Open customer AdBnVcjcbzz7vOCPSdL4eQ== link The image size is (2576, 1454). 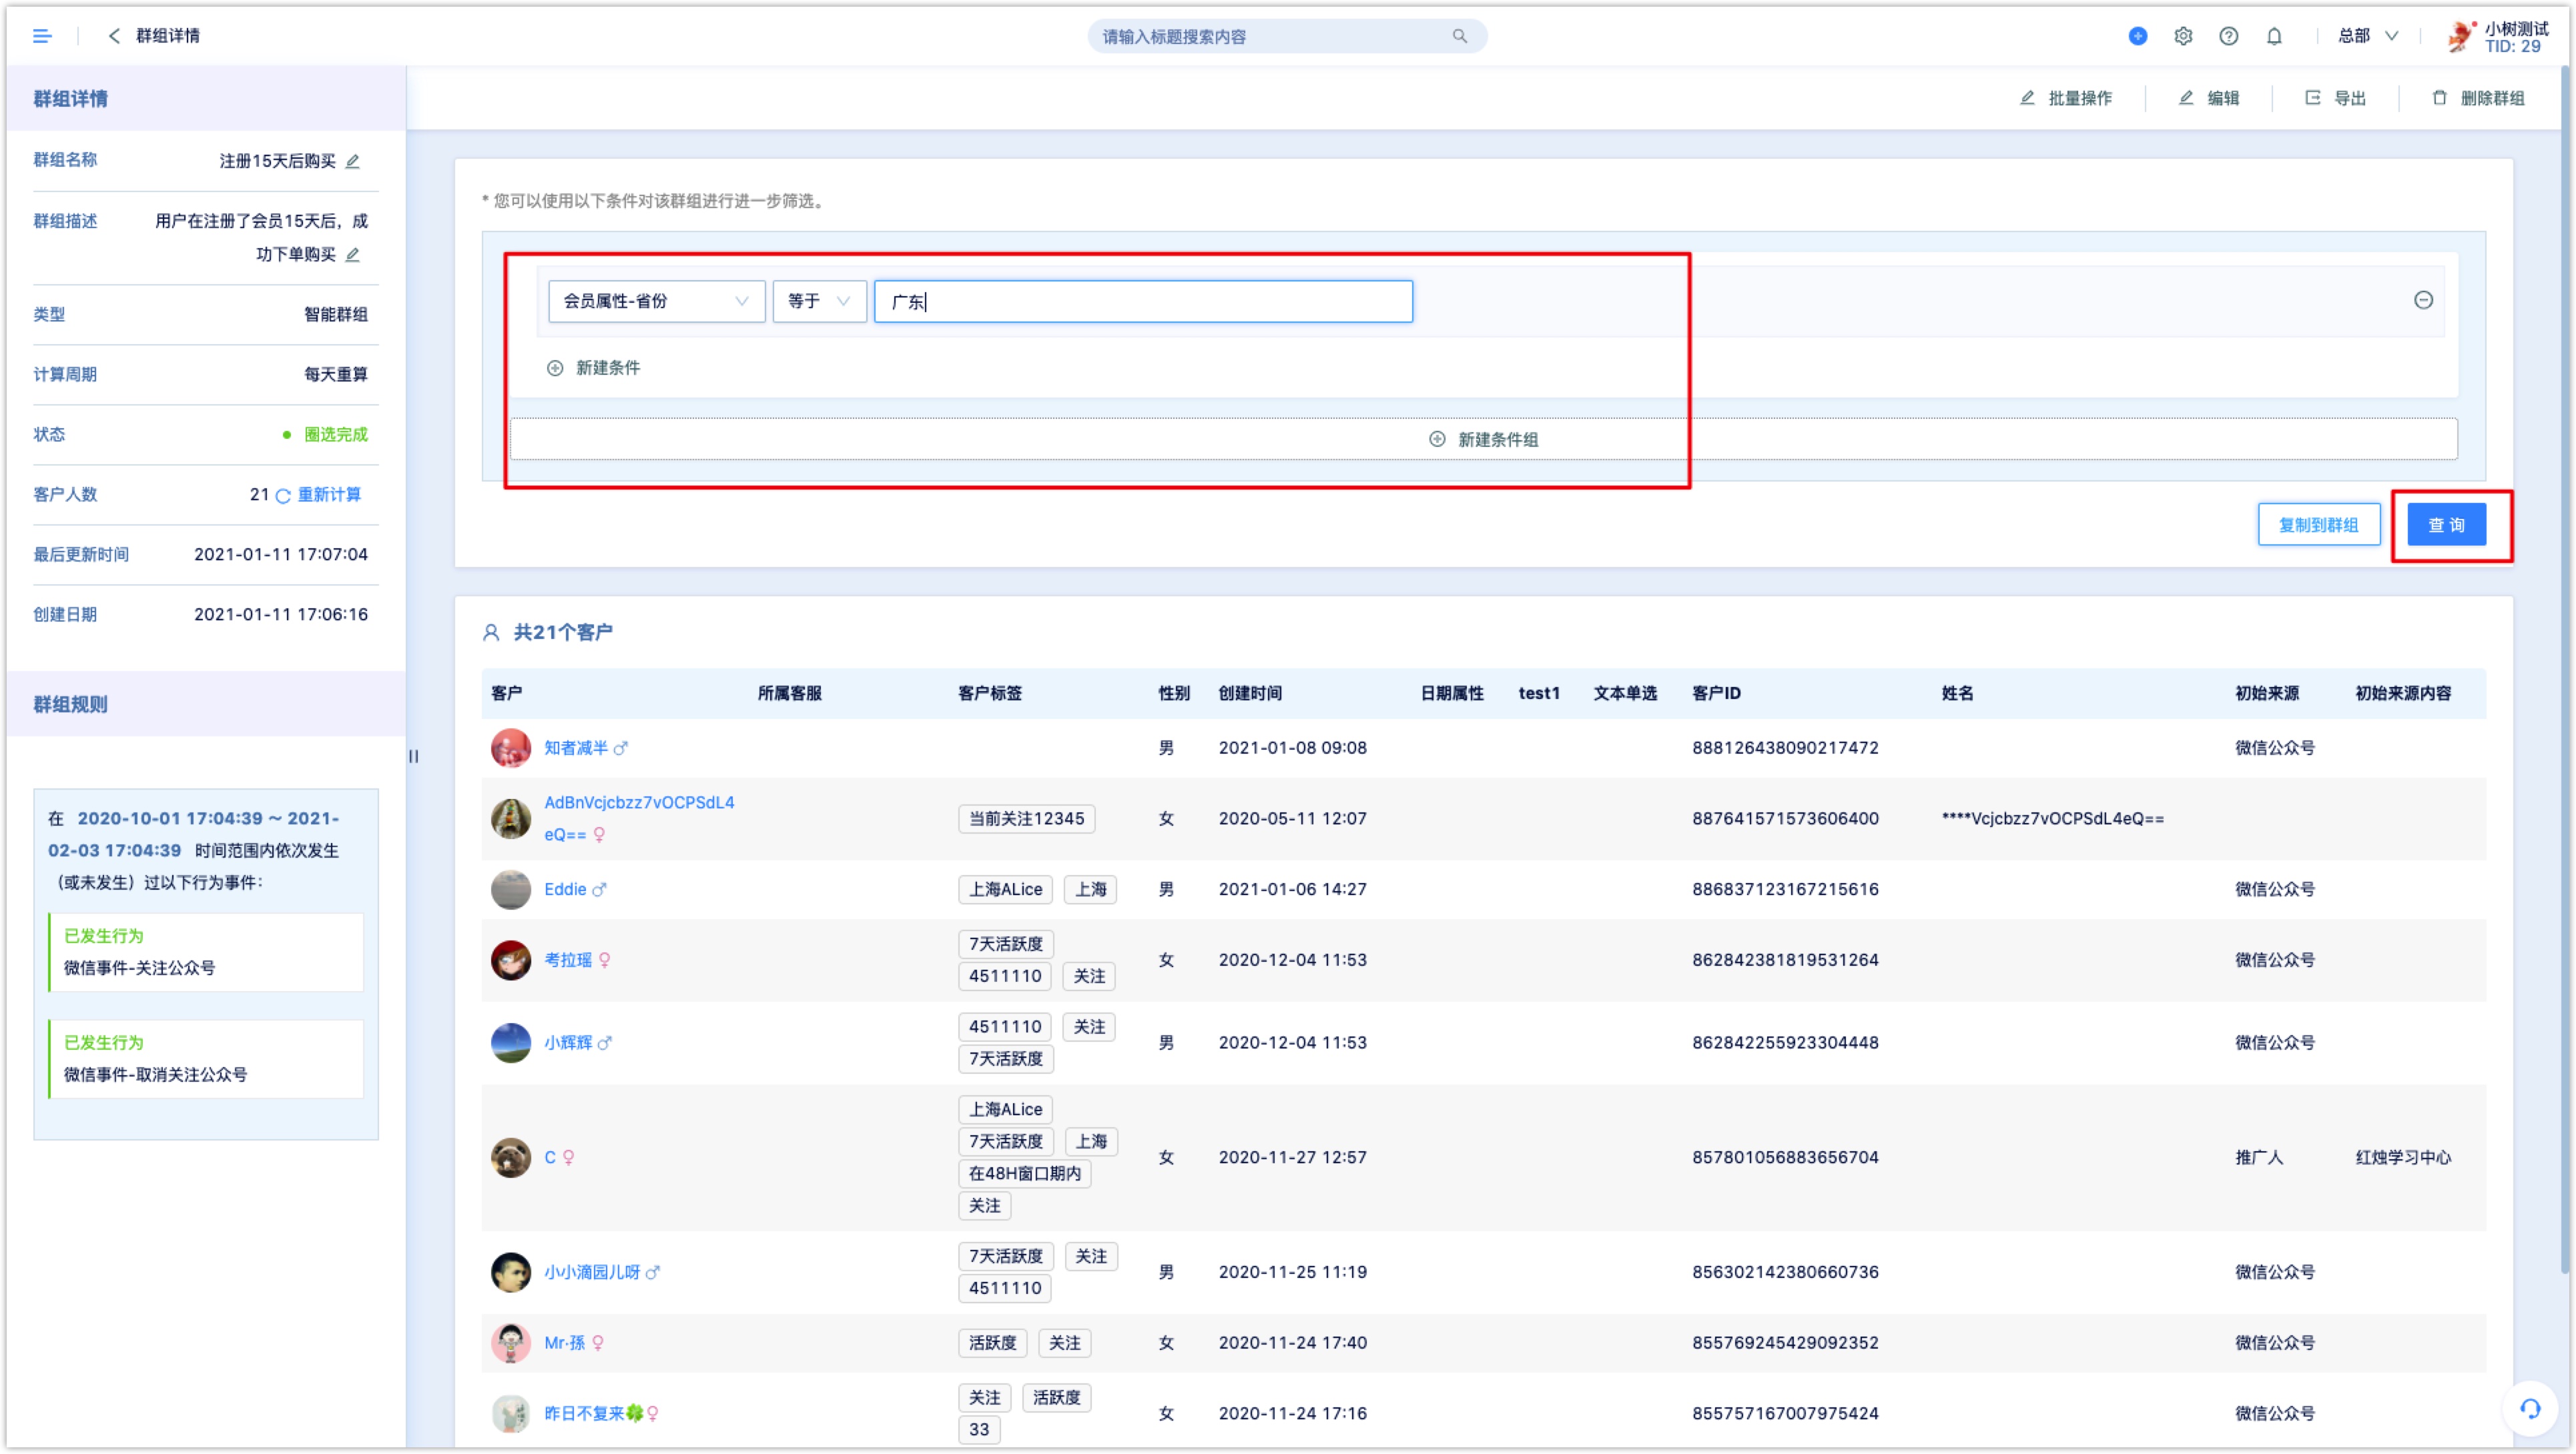639,818
